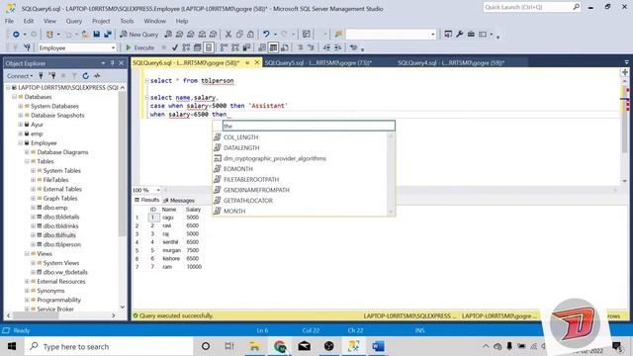Click the Windows search box in taskbar
Image resolution: width=633 pixels, height=356 pixels.
[109, 346]
